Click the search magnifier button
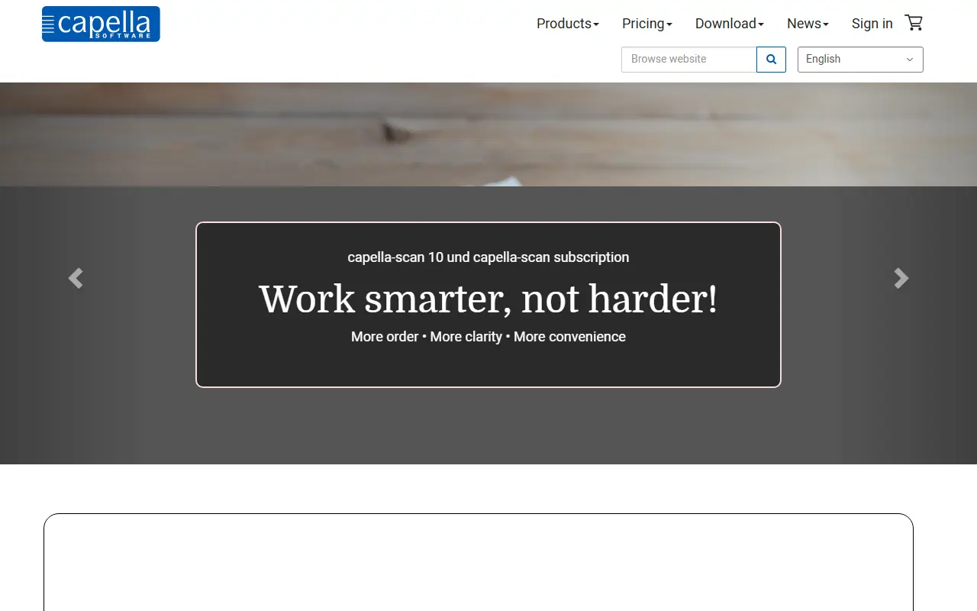 point(771,60)
